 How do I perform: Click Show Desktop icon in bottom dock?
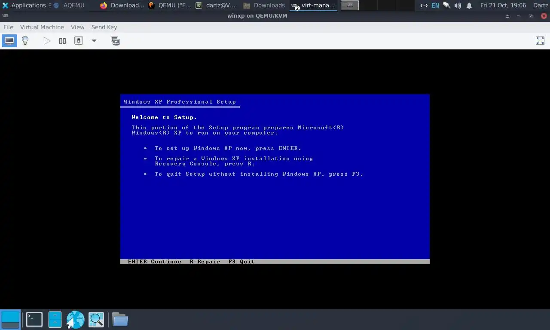(10, 320)
